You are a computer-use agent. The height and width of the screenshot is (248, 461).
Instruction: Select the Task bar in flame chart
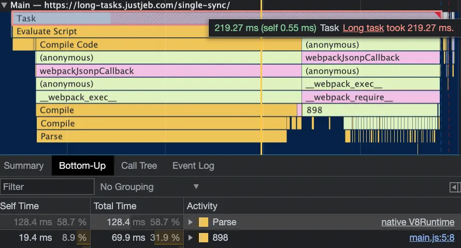pyautogui.click(x=226, y=18)
